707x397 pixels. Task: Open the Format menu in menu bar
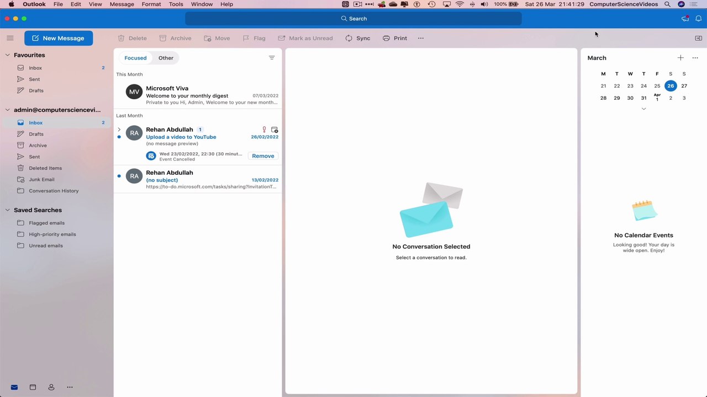(x=151, y=4)
